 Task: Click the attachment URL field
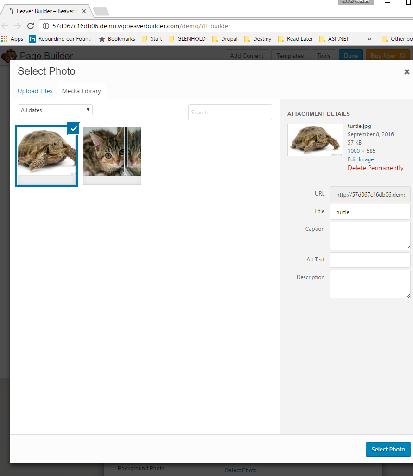click(370, 194)
